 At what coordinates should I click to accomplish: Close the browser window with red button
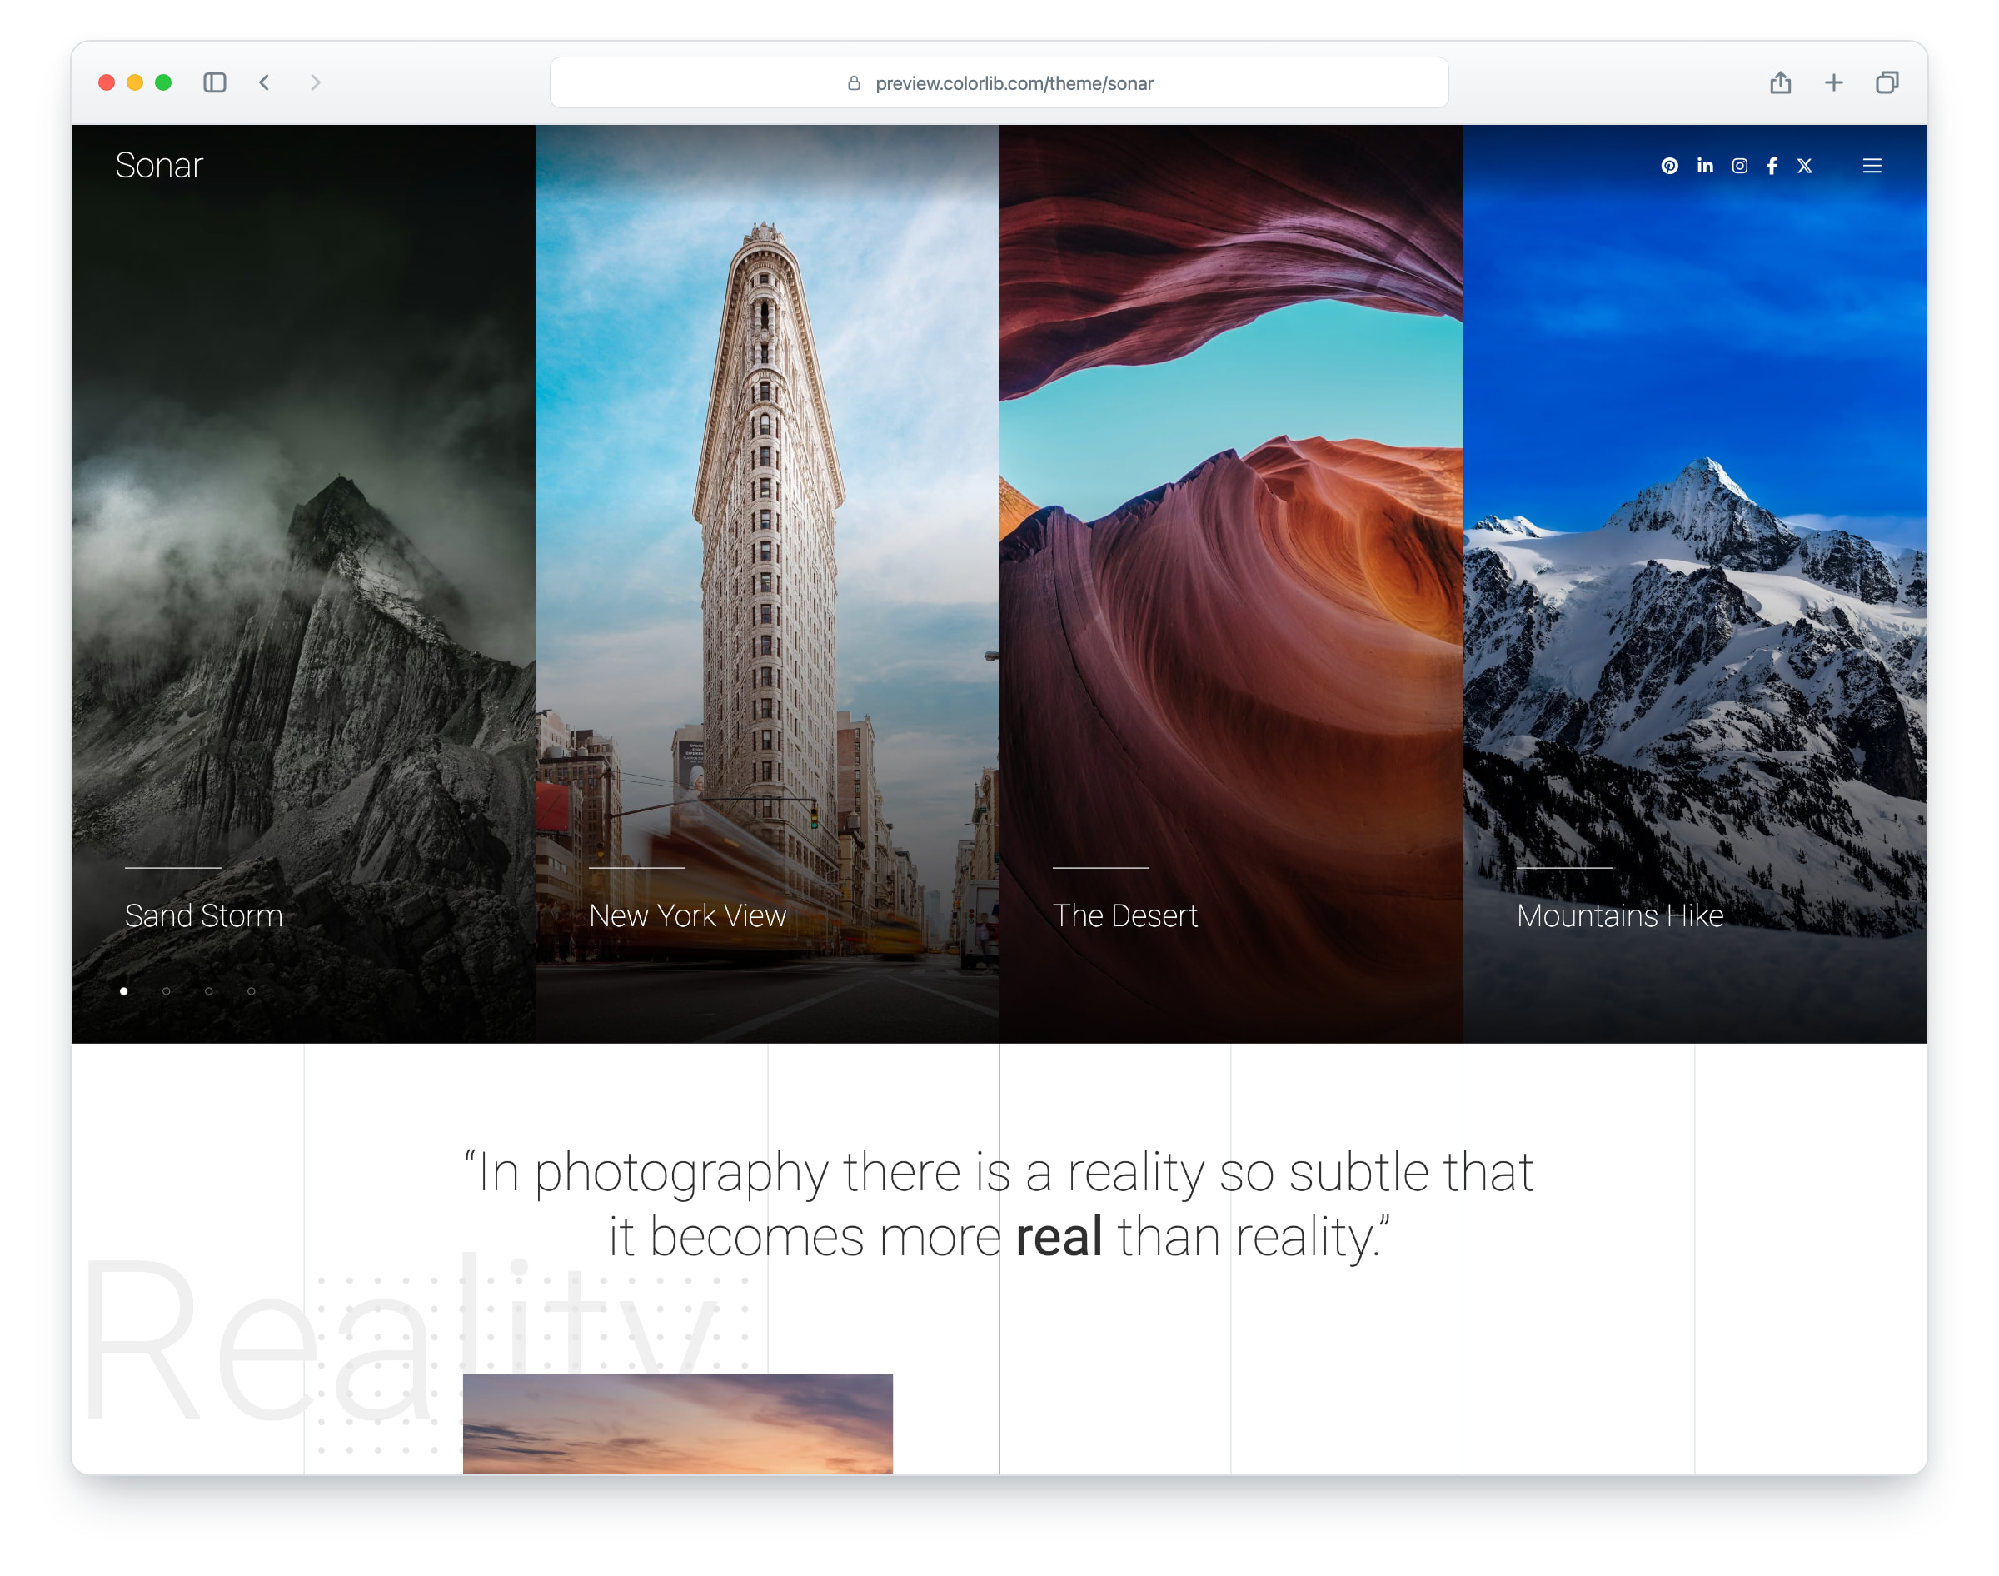107,83
